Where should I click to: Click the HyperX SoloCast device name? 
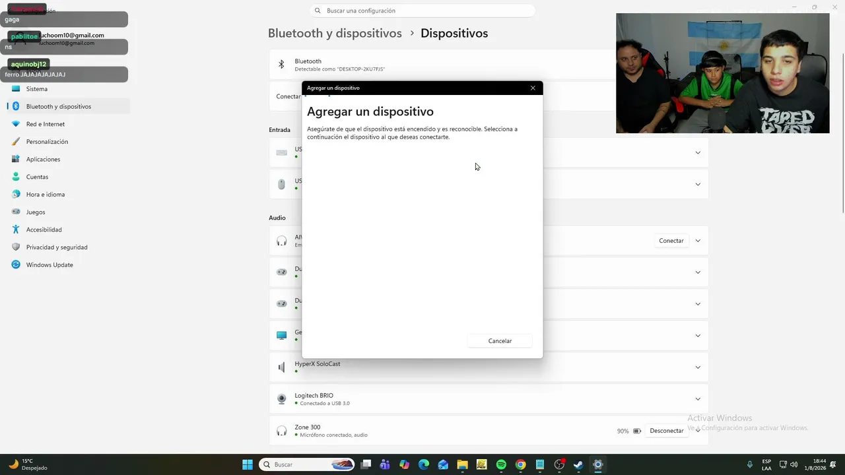318,364
